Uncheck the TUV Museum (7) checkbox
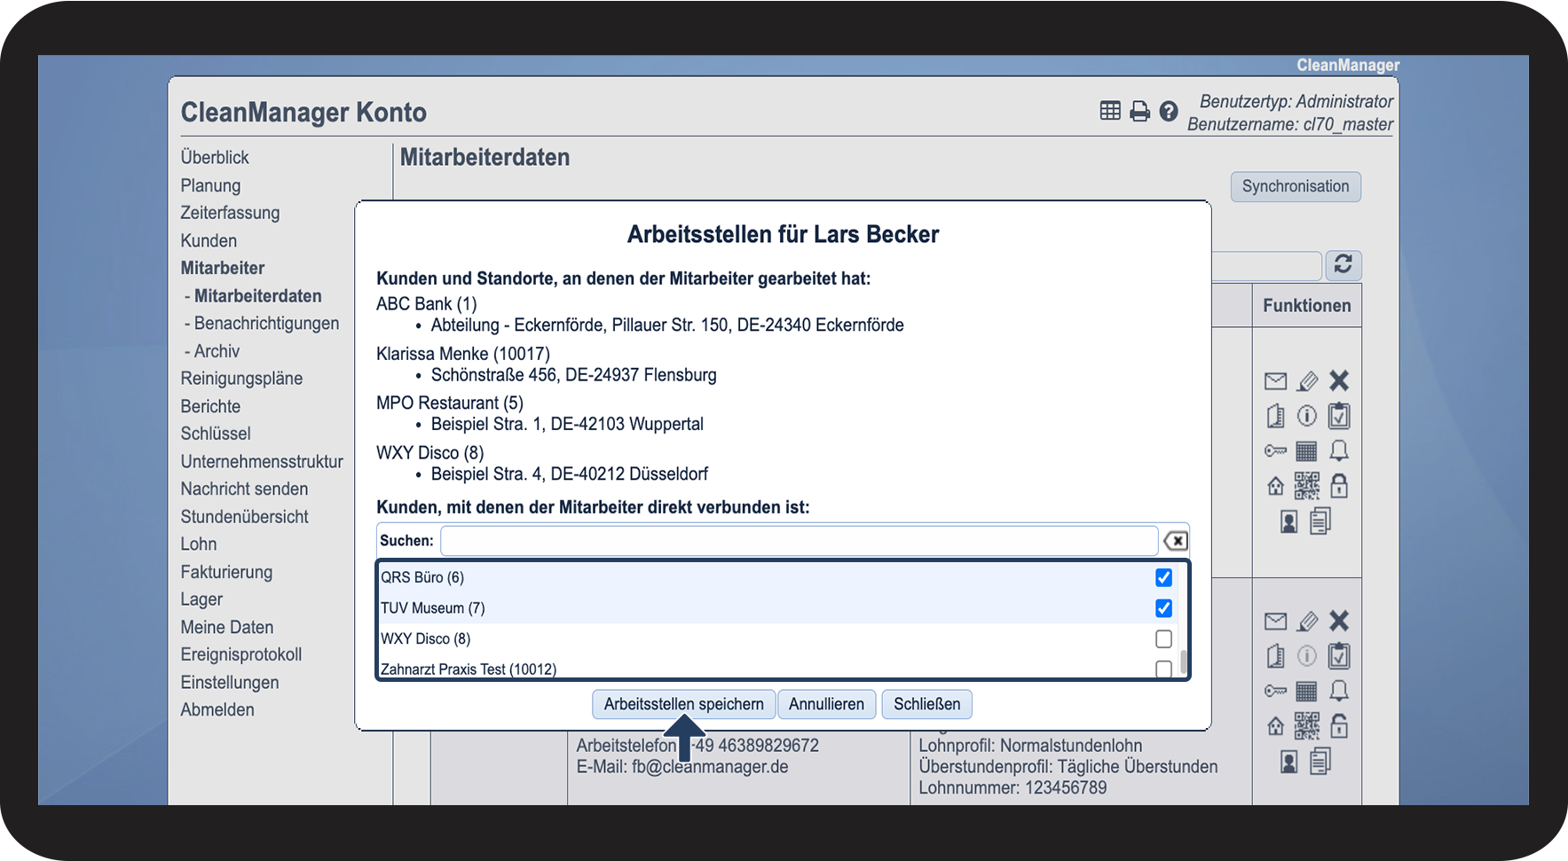This screenshot has height=861, width=1568. tap(1163, 608)
